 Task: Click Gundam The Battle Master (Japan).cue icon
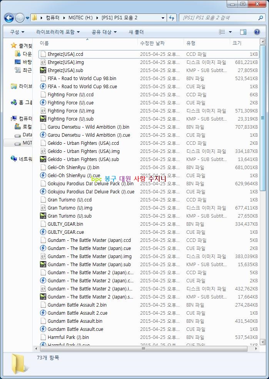coord(43,248)
